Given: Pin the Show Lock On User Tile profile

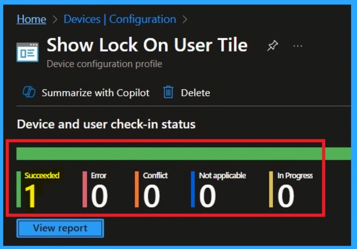Looking at the screenshot, I should [x=273, y=46].
